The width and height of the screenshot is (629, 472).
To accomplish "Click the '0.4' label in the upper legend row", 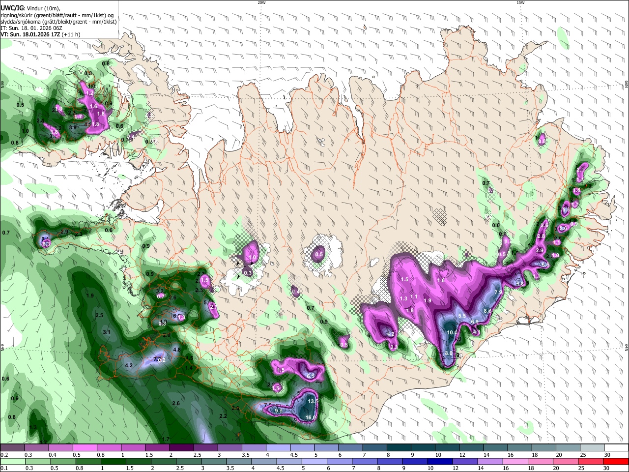I will click(53, 455).
